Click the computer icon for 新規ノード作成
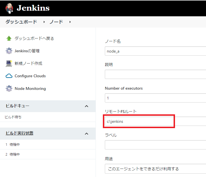The width and height of the screenshot is (206, 177). (x=9, y=63)
